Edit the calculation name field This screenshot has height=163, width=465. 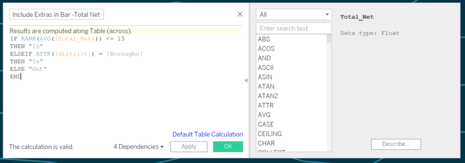tap(57, 14)
